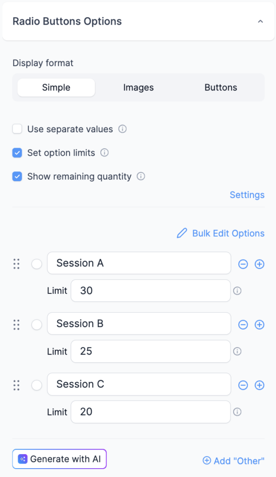Click the info icon next to Session B's limit
This screenshot has height=477, width=276.
tap(237, 351)
